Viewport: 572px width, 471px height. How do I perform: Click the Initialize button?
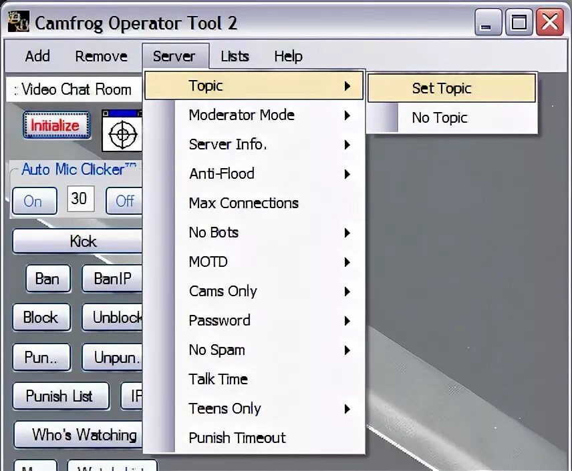57,125
